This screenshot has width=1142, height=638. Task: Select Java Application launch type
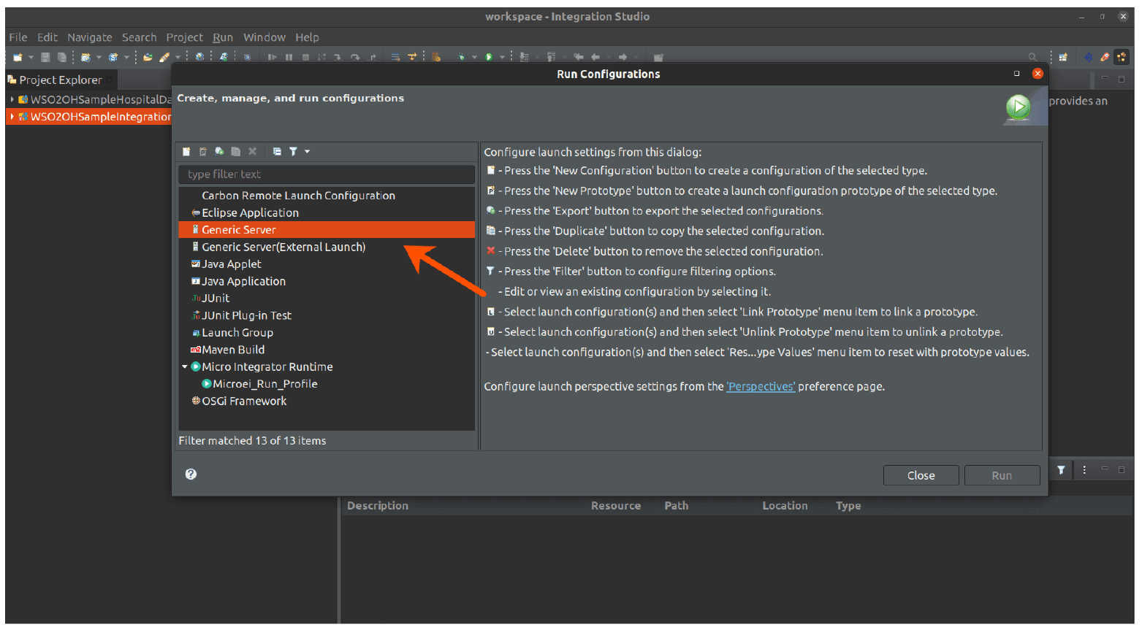[x=243, y=281]
